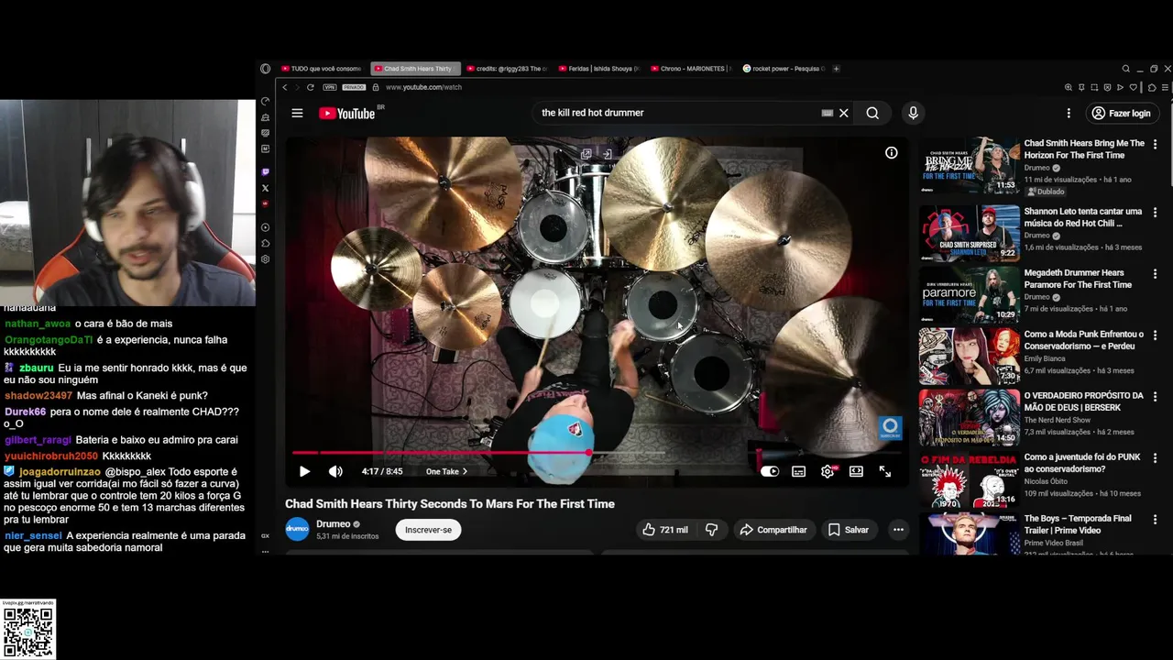Open options for Moda Punk video
The height and width of the screenshot is (660, 1173).
tap(1155, 335)
